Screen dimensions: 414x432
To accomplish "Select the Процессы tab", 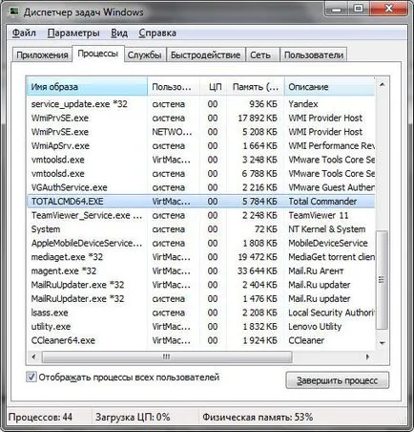I will (98, 54).
